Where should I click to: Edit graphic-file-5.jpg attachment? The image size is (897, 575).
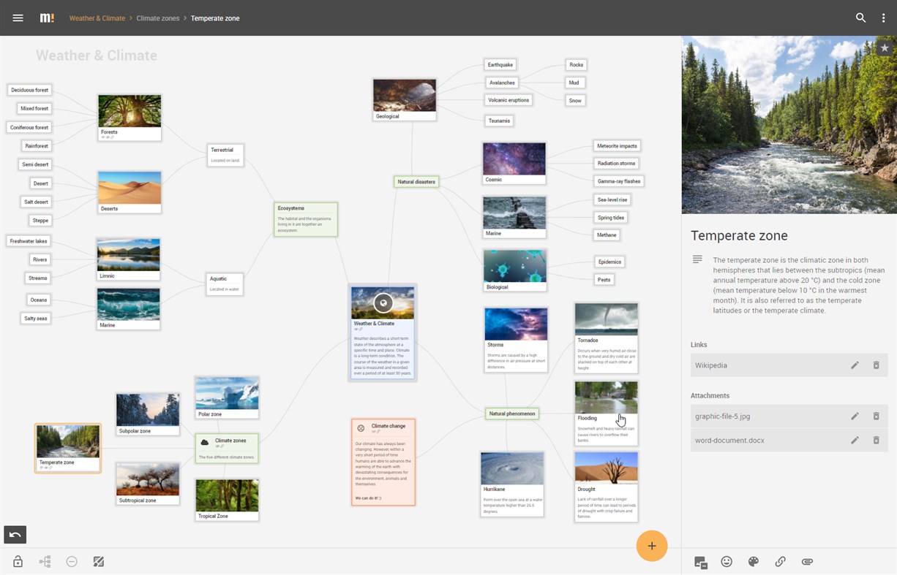pos(855,416)
